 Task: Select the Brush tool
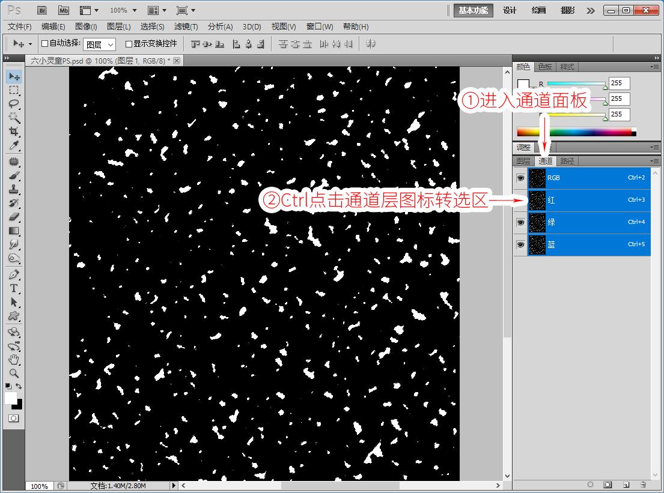[14, 175]
